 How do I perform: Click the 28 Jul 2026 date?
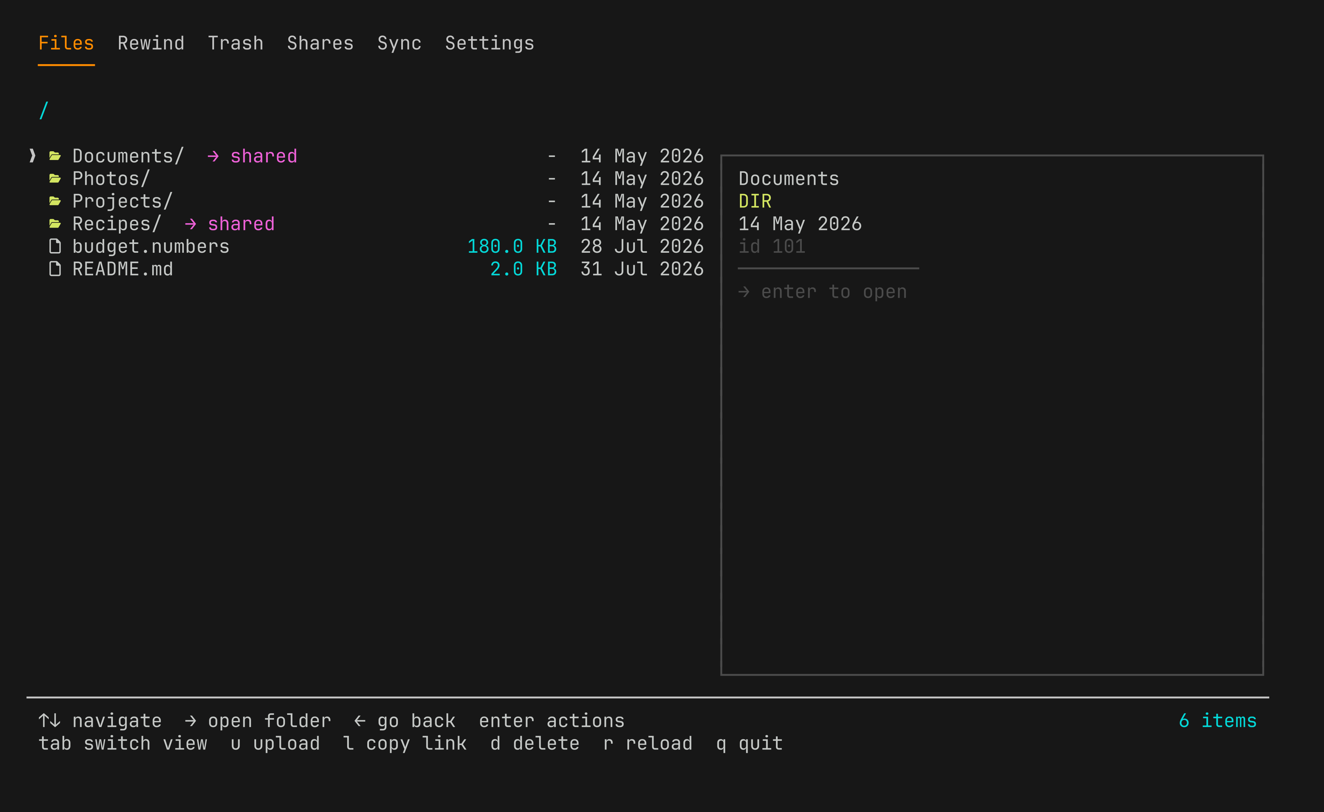tap(642, 246)
